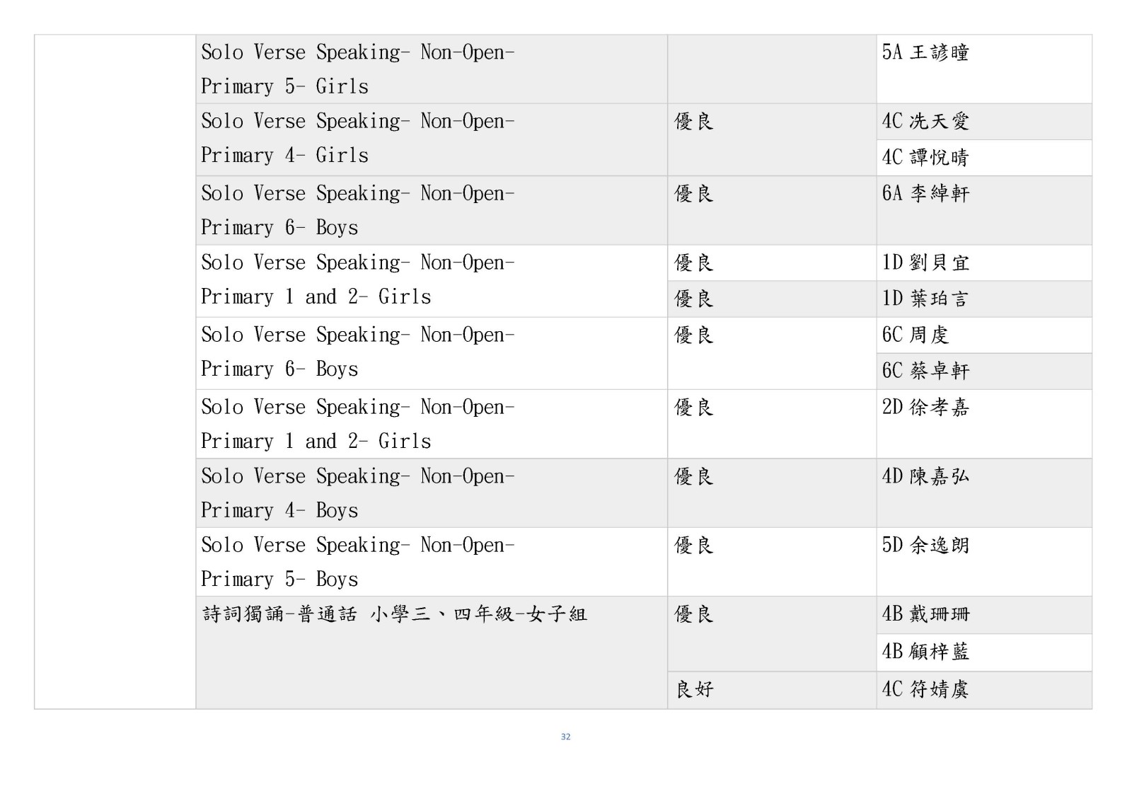The image size is (1132, 801).
Task: Select the 6C 蔡卓軒 entry
Action: pos(925,371)
